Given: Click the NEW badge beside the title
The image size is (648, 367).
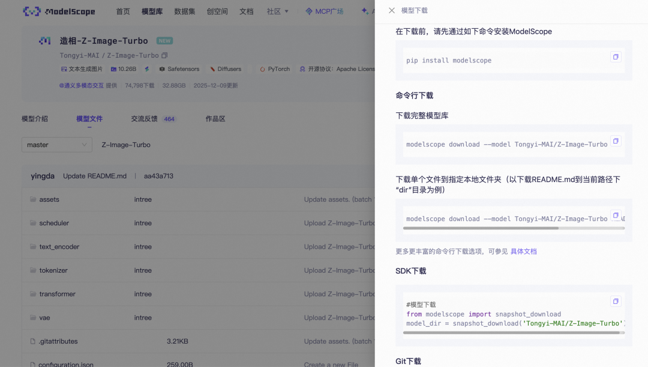Looking at the screenshot, I should click(164, 41).
